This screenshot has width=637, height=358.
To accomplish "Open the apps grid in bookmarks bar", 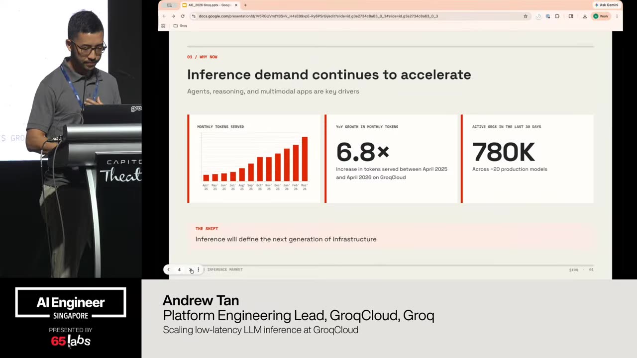I will [x=163, y=25].
